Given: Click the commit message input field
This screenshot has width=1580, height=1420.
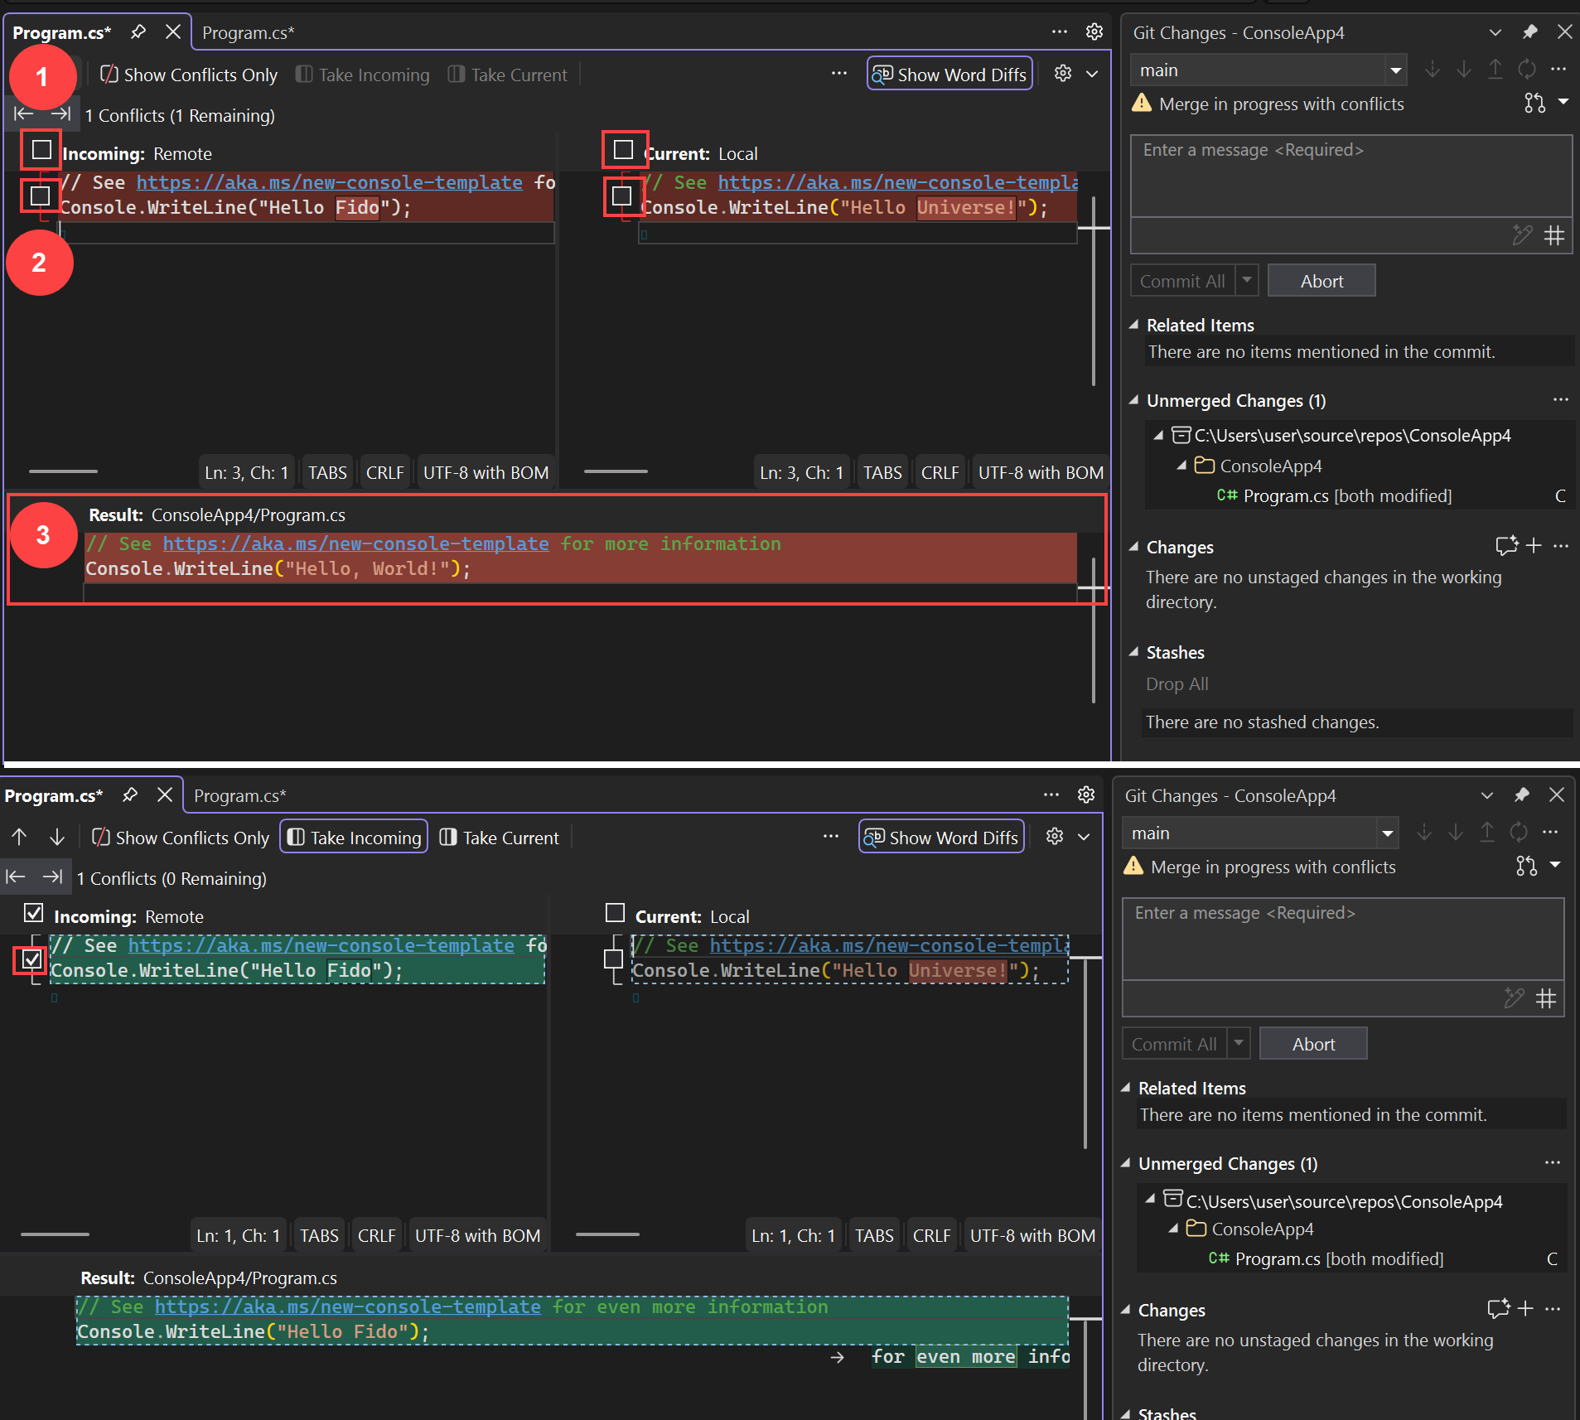Looking at the screenshot, I should click(1350, 174).
